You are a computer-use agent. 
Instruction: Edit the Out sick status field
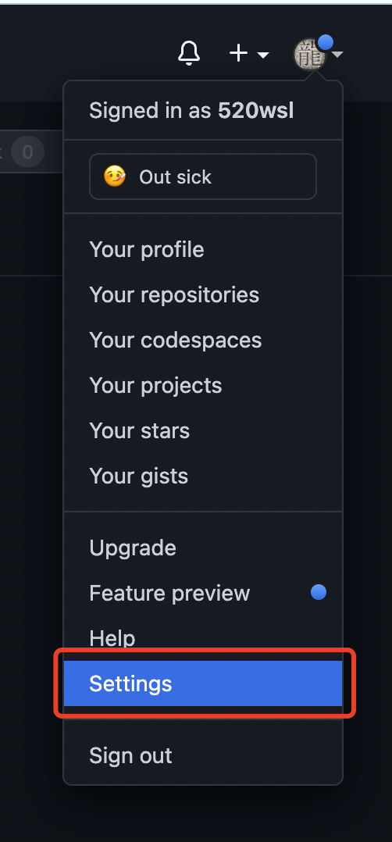[x=203, y=177]
